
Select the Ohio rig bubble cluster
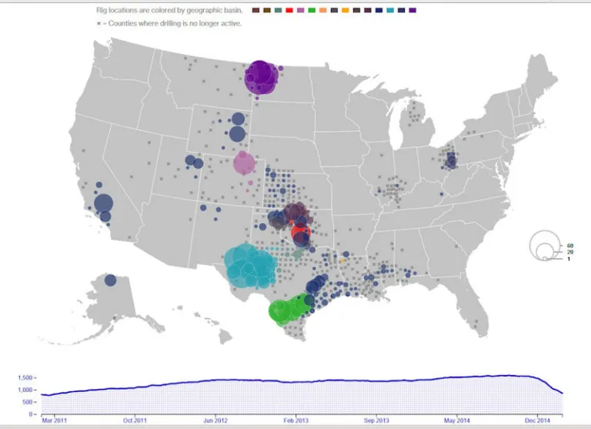(x=450, y=160)
